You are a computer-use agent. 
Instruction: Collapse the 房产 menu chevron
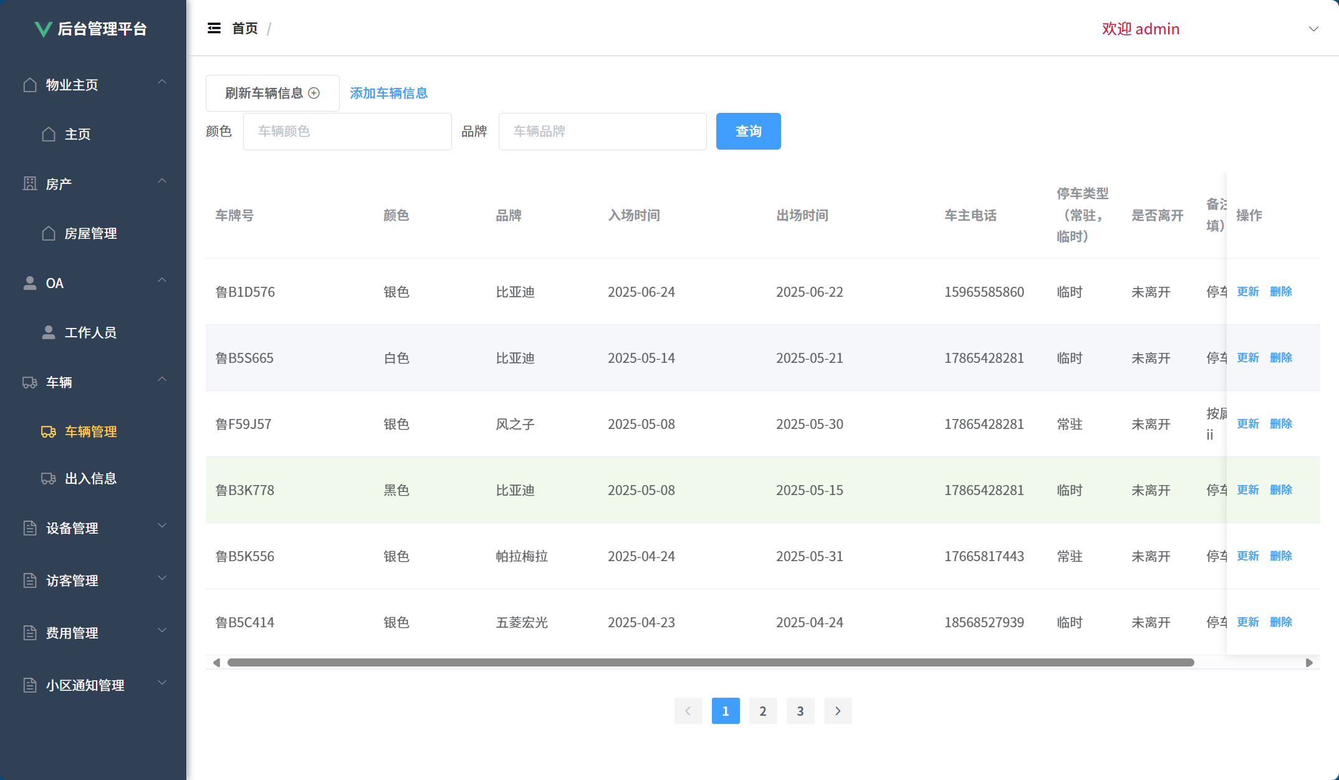(162, 181)
